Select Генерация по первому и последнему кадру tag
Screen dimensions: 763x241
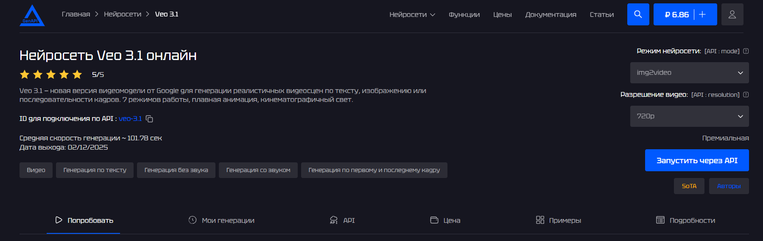pyautogui.click(x=374, y=170)
